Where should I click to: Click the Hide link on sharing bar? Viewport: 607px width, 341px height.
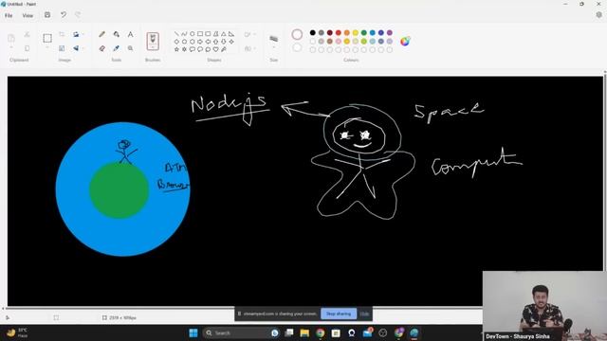pyautogui.click(x=364, y=314)
